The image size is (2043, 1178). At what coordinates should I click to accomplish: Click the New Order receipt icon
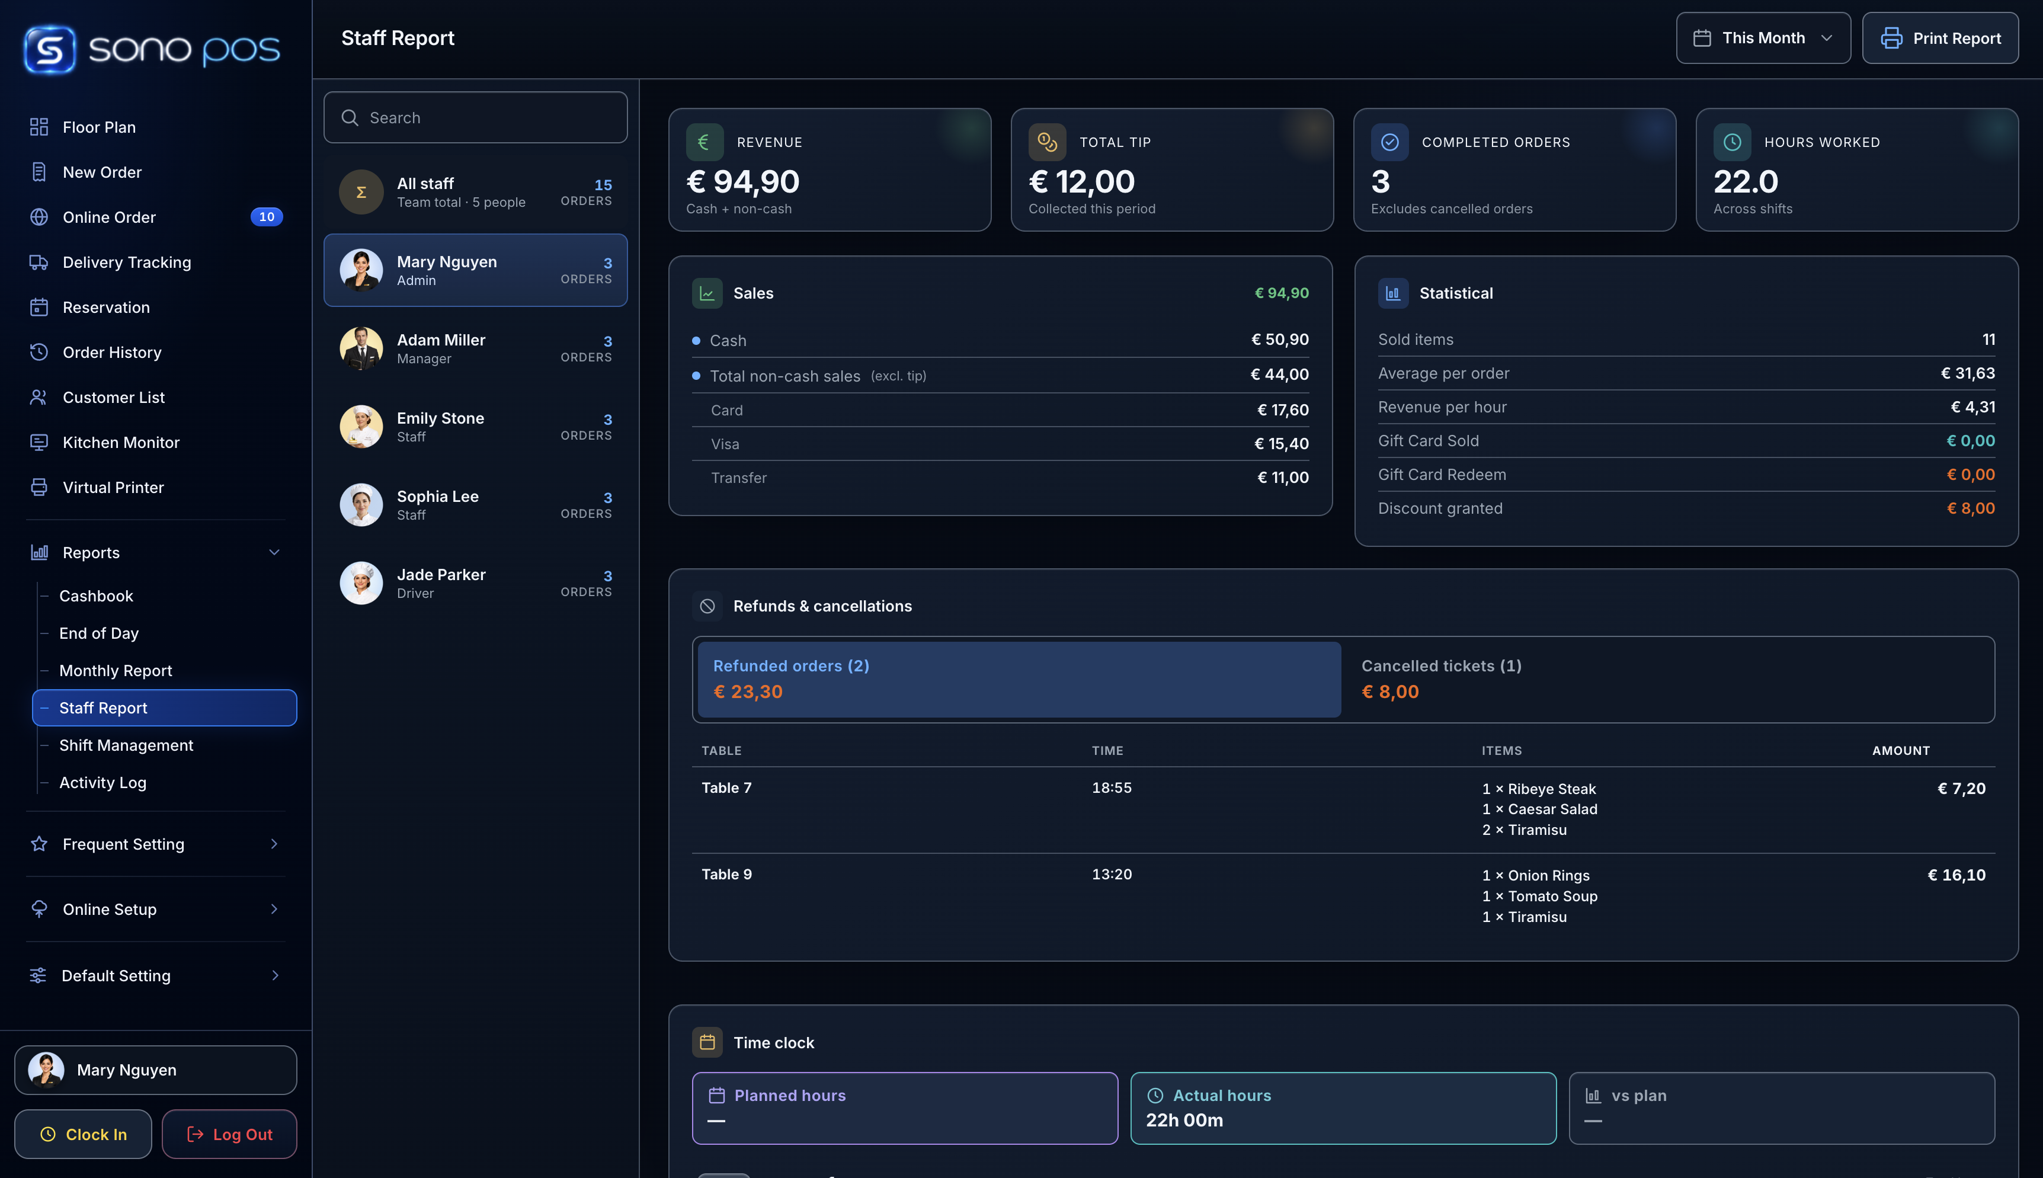(39, 171)
